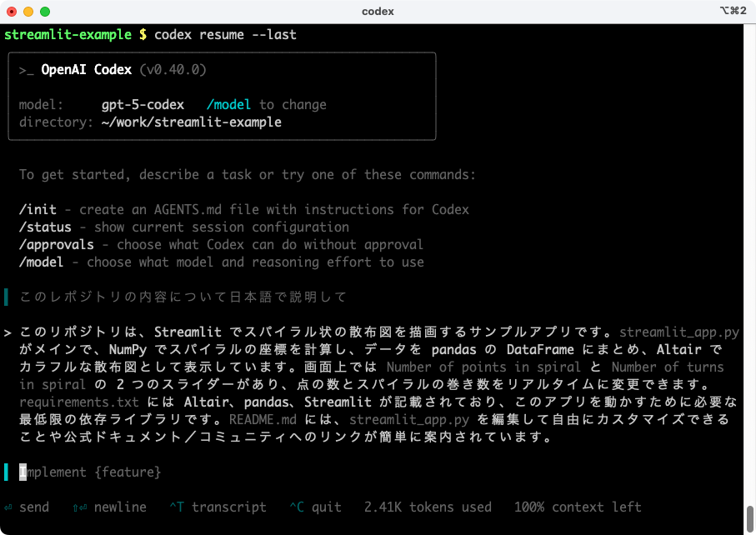
Task: Click the '/approvals' command entry
Action: pos(57,244)
